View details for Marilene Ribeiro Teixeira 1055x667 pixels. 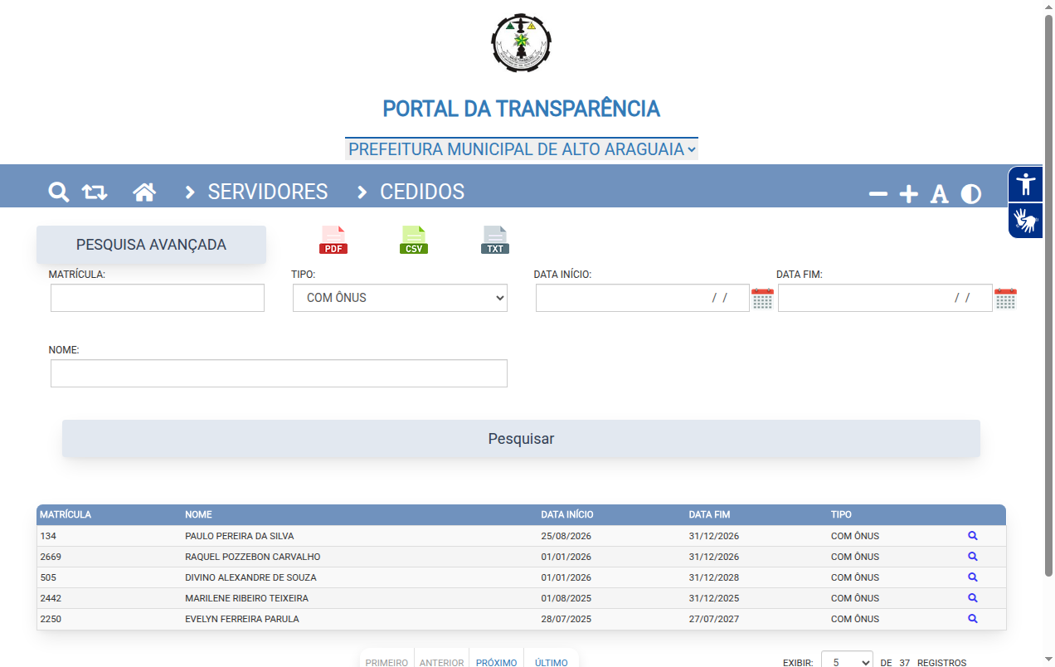point(973,598)
